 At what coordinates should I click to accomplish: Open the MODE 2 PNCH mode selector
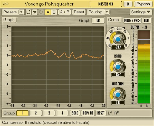tap(132, 20)
